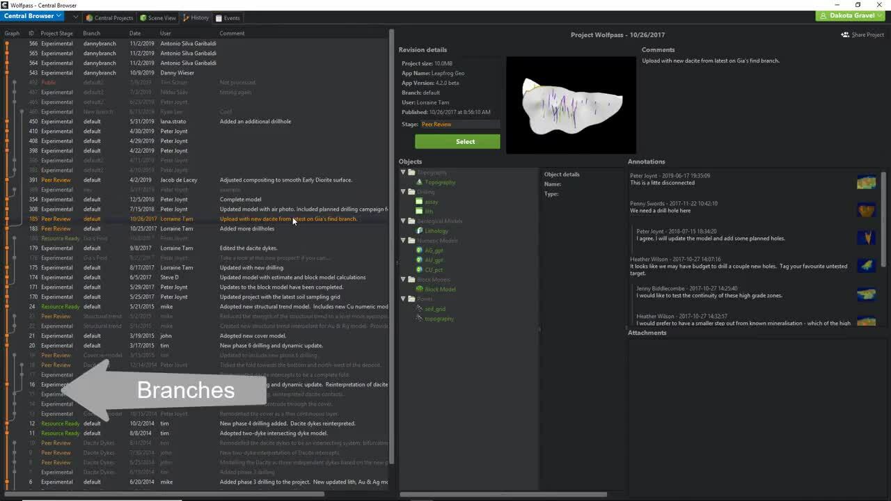891x501 pixels.
Task: Collapse the Numeric Models folder
Action: pos(403,241)
